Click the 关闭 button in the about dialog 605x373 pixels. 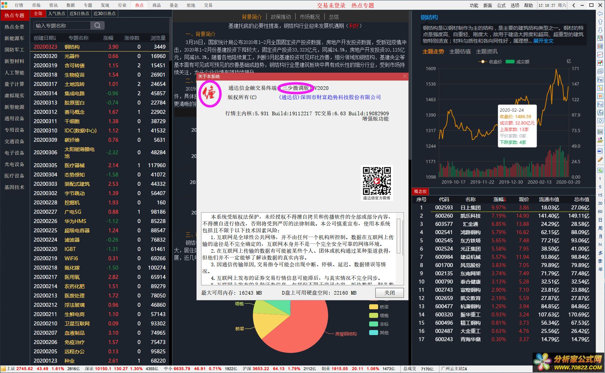(x=389, y=293)
